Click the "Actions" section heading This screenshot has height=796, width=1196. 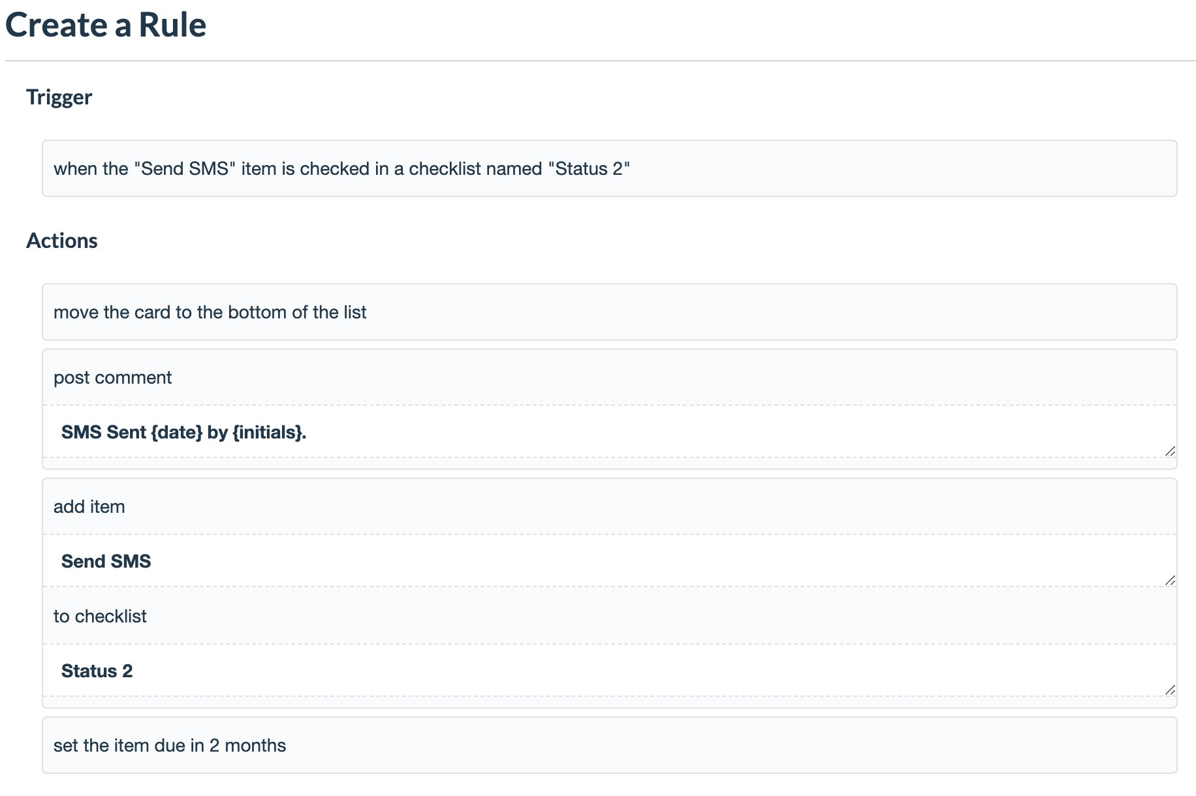click(62, 240)
